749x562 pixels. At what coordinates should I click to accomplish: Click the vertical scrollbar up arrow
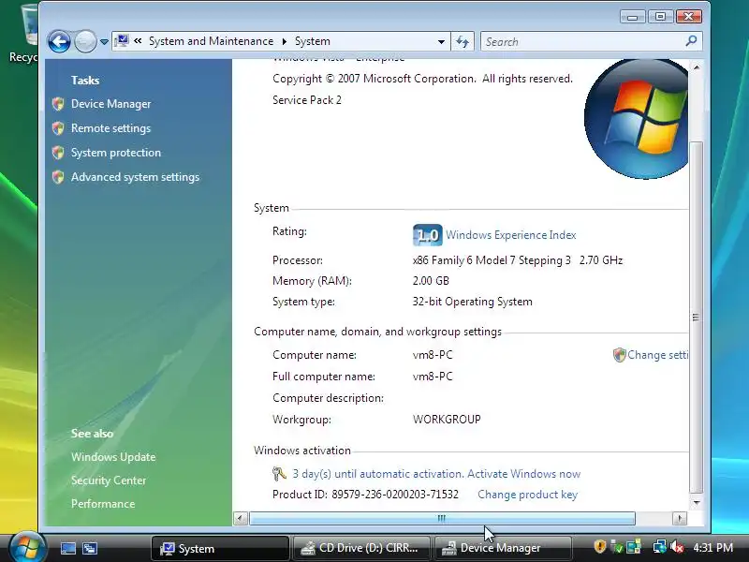point(696,67)
